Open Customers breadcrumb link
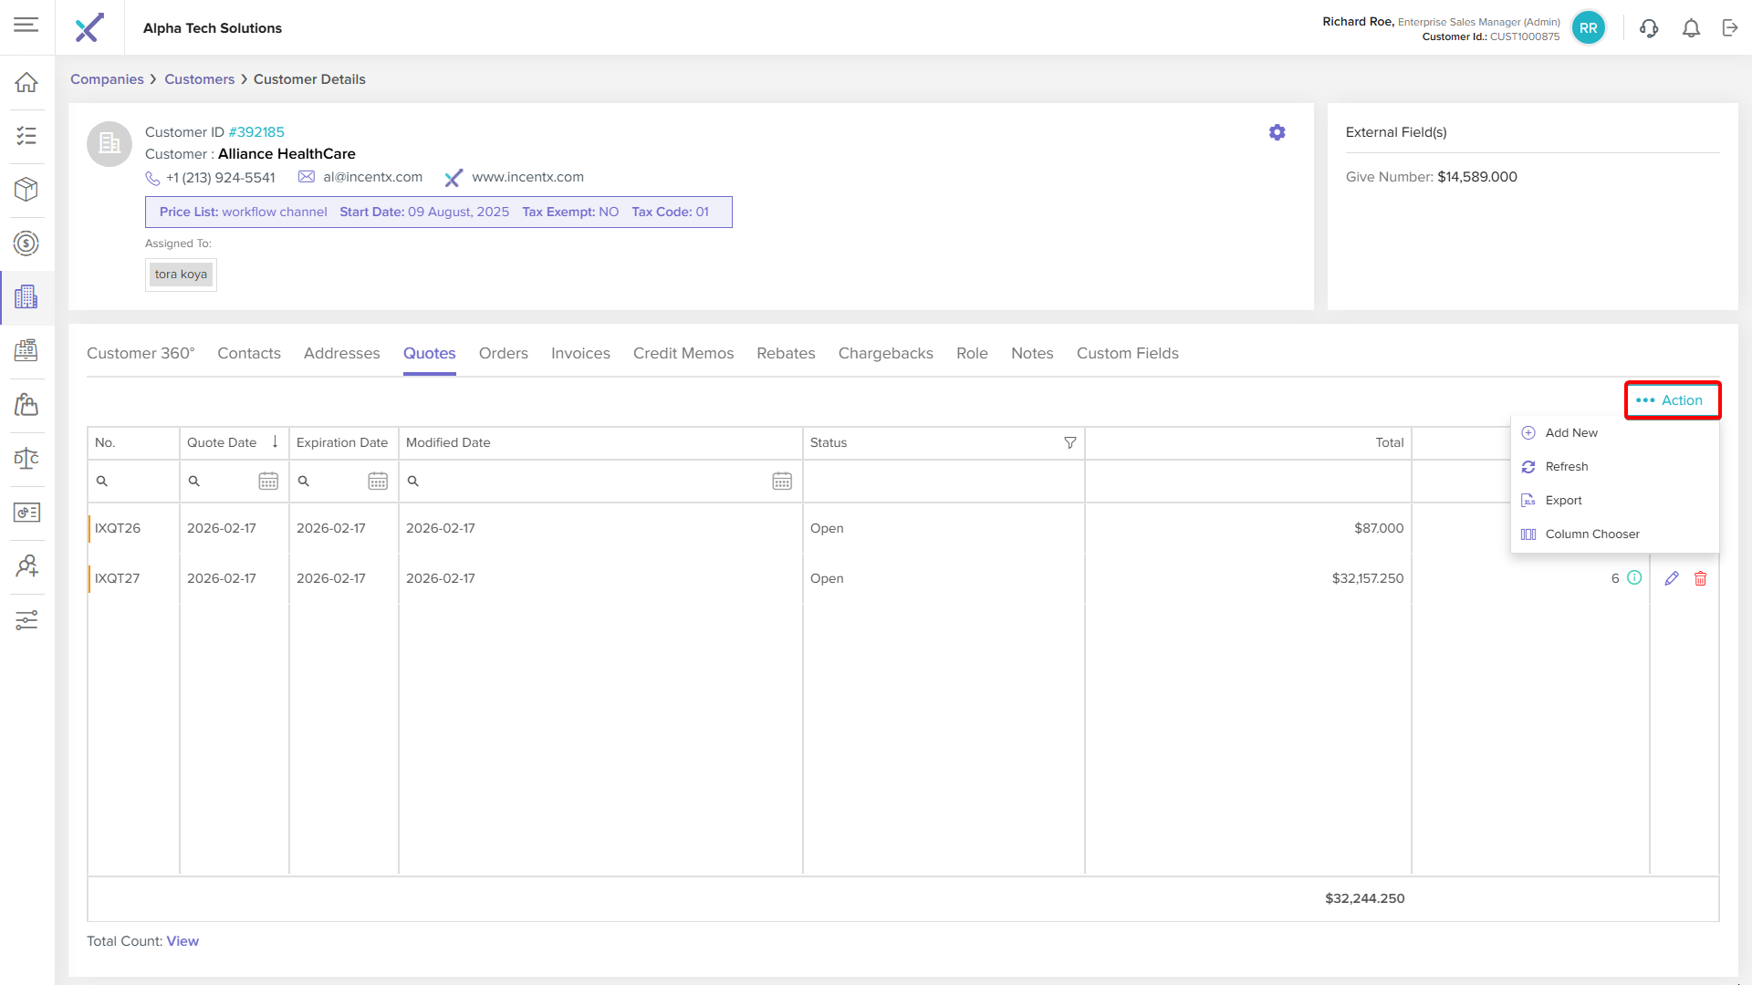The height and width of the screenshot is (985, 1752). point(199,79)
